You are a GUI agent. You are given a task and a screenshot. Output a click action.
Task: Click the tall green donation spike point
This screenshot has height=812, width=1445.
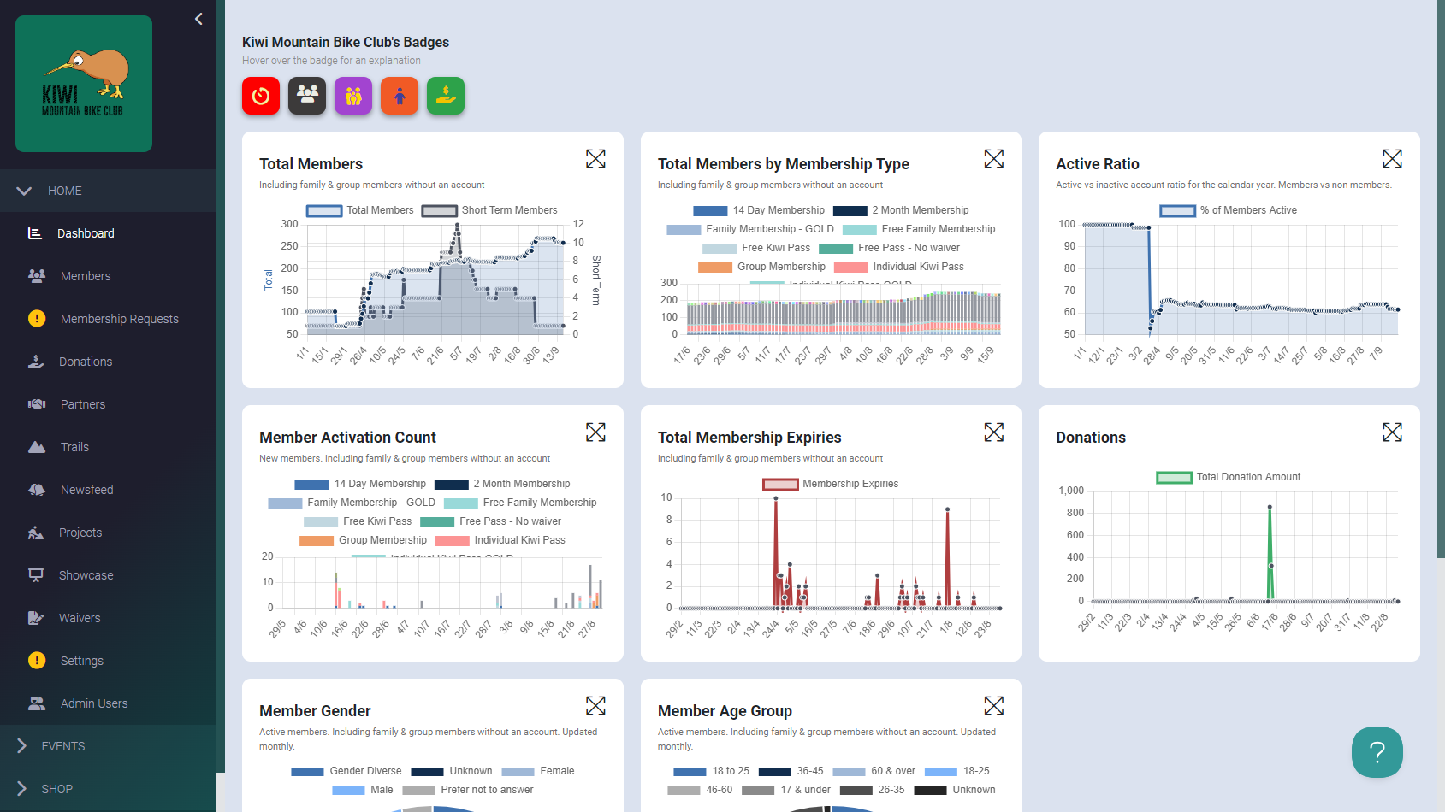(x=1270, y=508)
